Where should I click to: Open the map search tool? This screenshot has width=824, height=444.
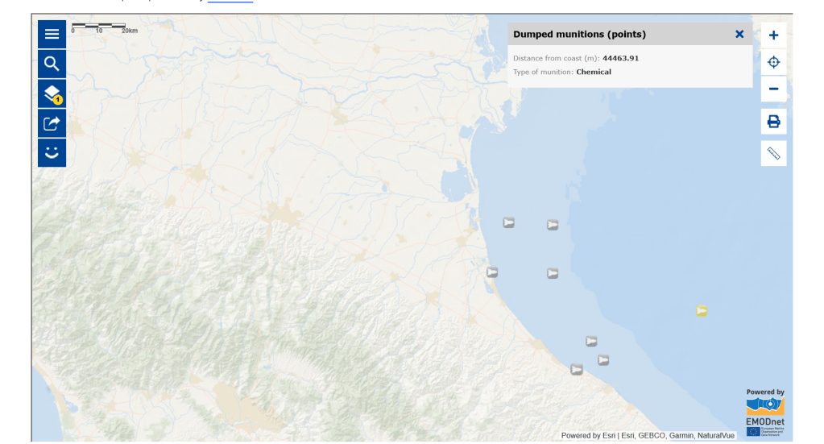(52, 64)
